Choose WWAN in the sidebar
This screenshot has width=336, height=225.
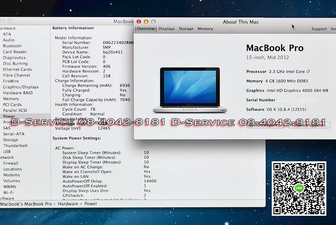click(x=10, y=186)
